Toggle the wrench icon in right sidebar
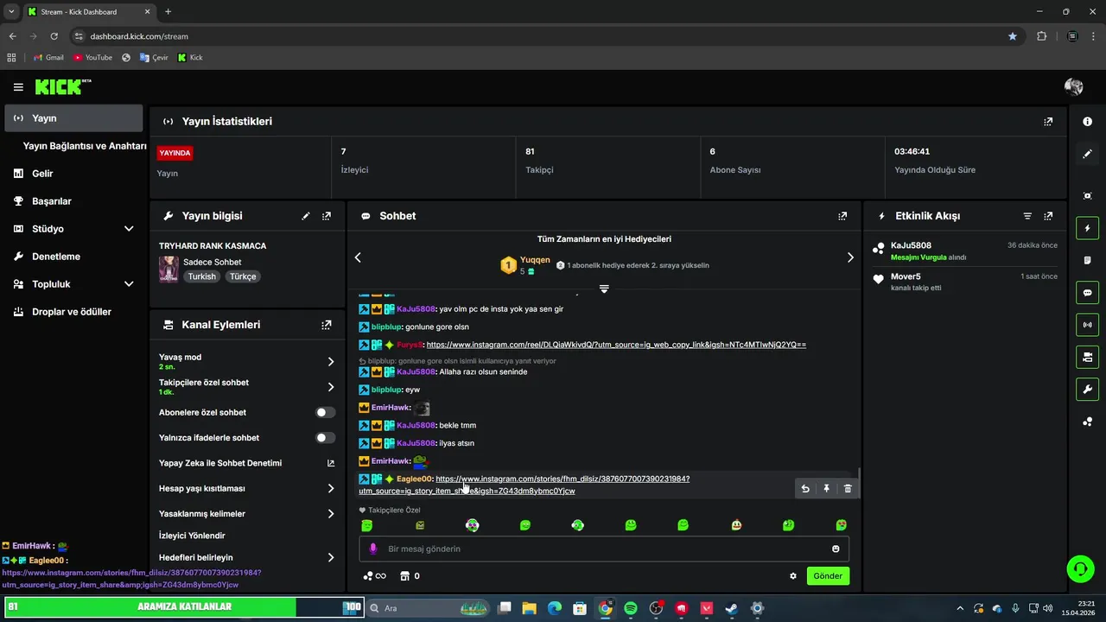1106x622 pixels. 1087,389
